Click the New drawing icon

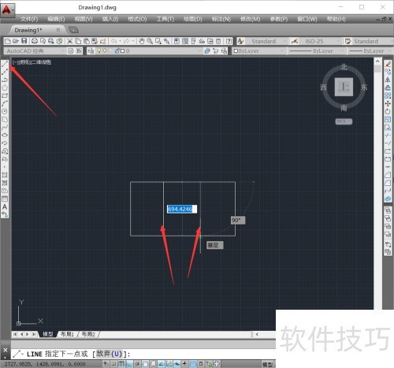point(8,41)
